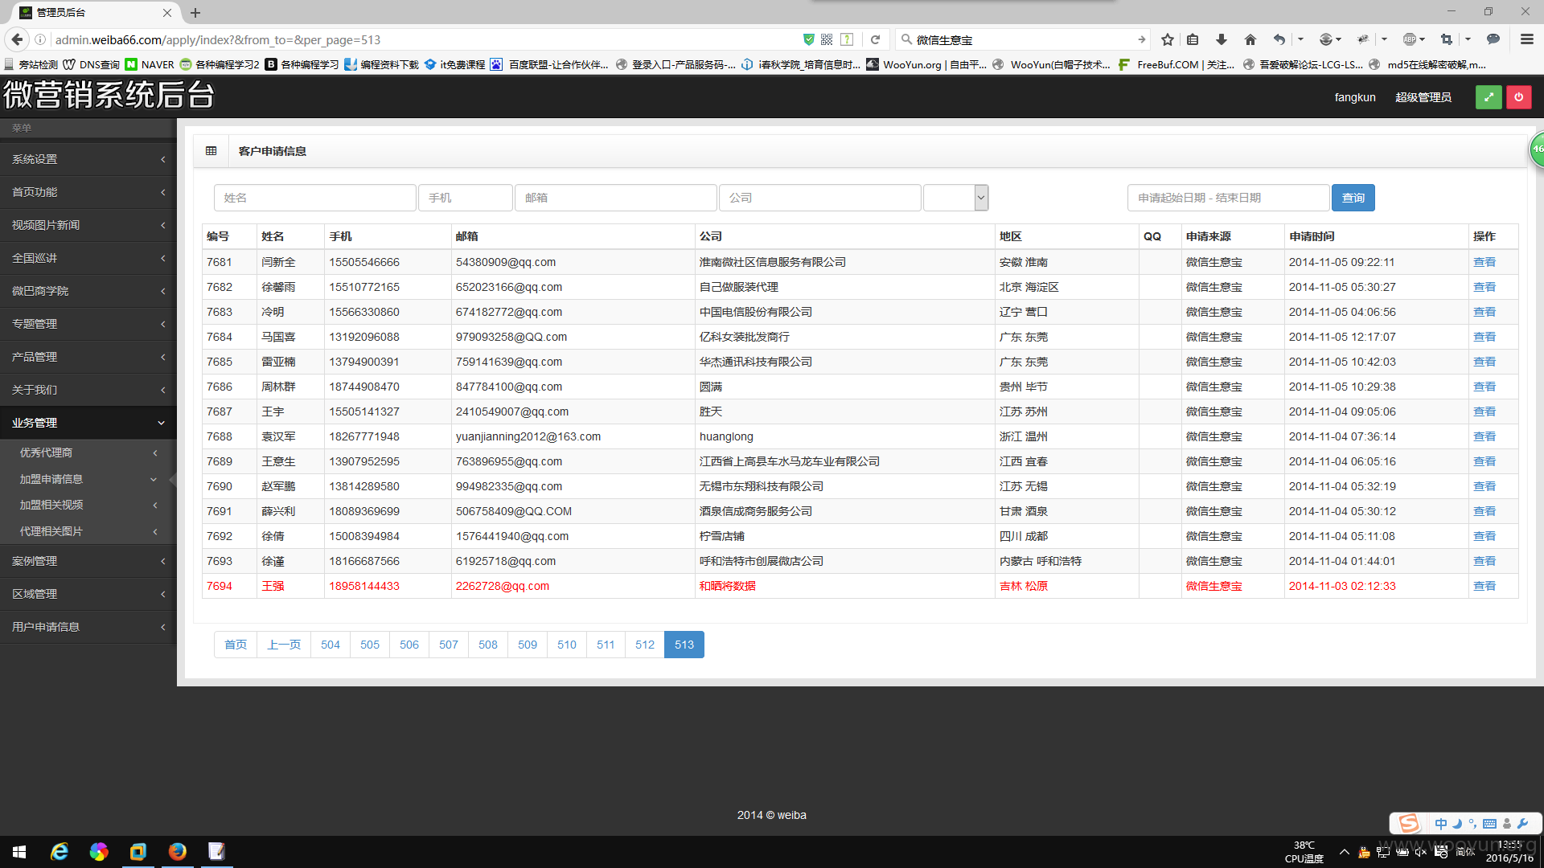The width and height of the screenshot is (1544, 868).
Task: Go to page 504
Action: [331, 645]
